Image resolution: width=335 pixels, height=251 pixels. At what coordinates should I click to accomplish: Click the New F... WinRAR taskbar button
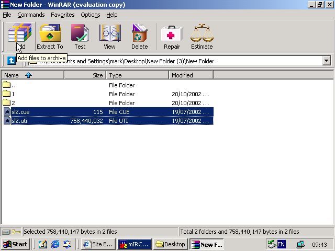(207, 244)
